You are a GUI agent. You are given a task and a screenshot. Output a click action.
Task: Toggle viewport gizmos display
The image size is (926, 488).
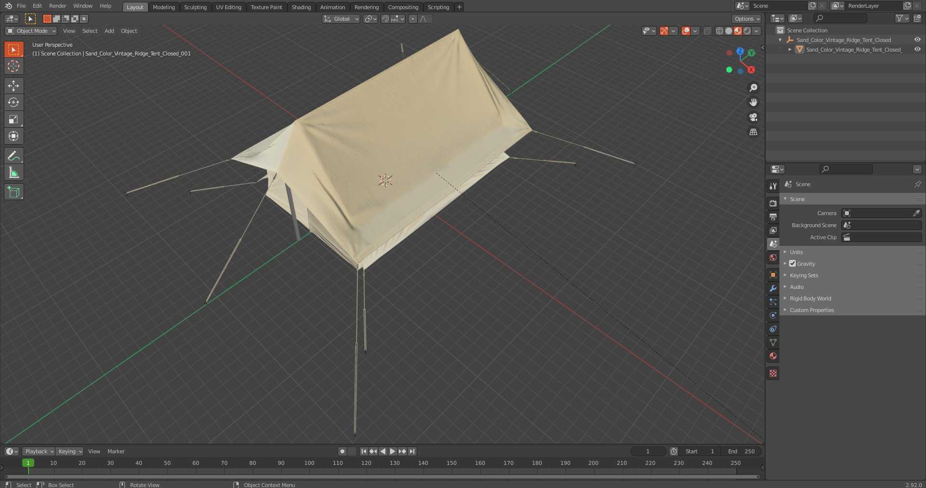click(664, 31)
